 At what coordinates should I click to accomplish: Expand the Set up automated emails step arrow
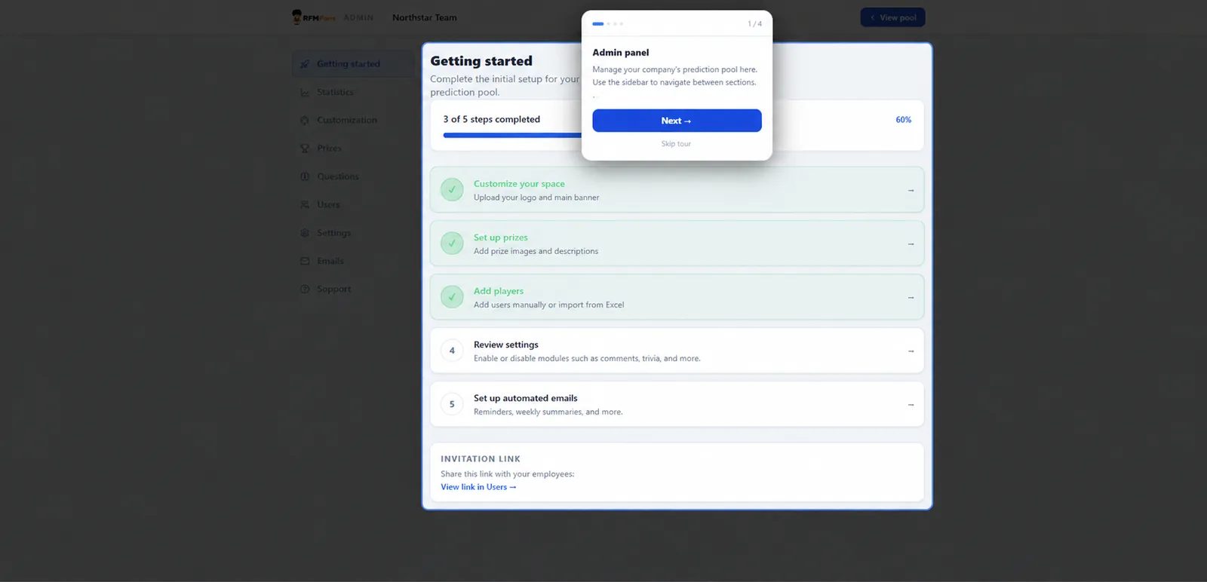pyautogui.click(x=911, y=405)
